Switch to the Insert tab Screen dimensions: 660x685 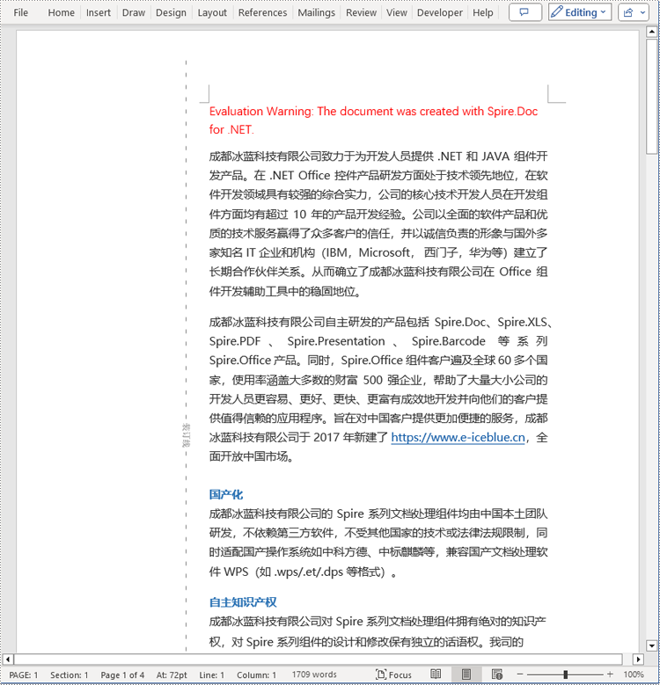click(99, 12)
